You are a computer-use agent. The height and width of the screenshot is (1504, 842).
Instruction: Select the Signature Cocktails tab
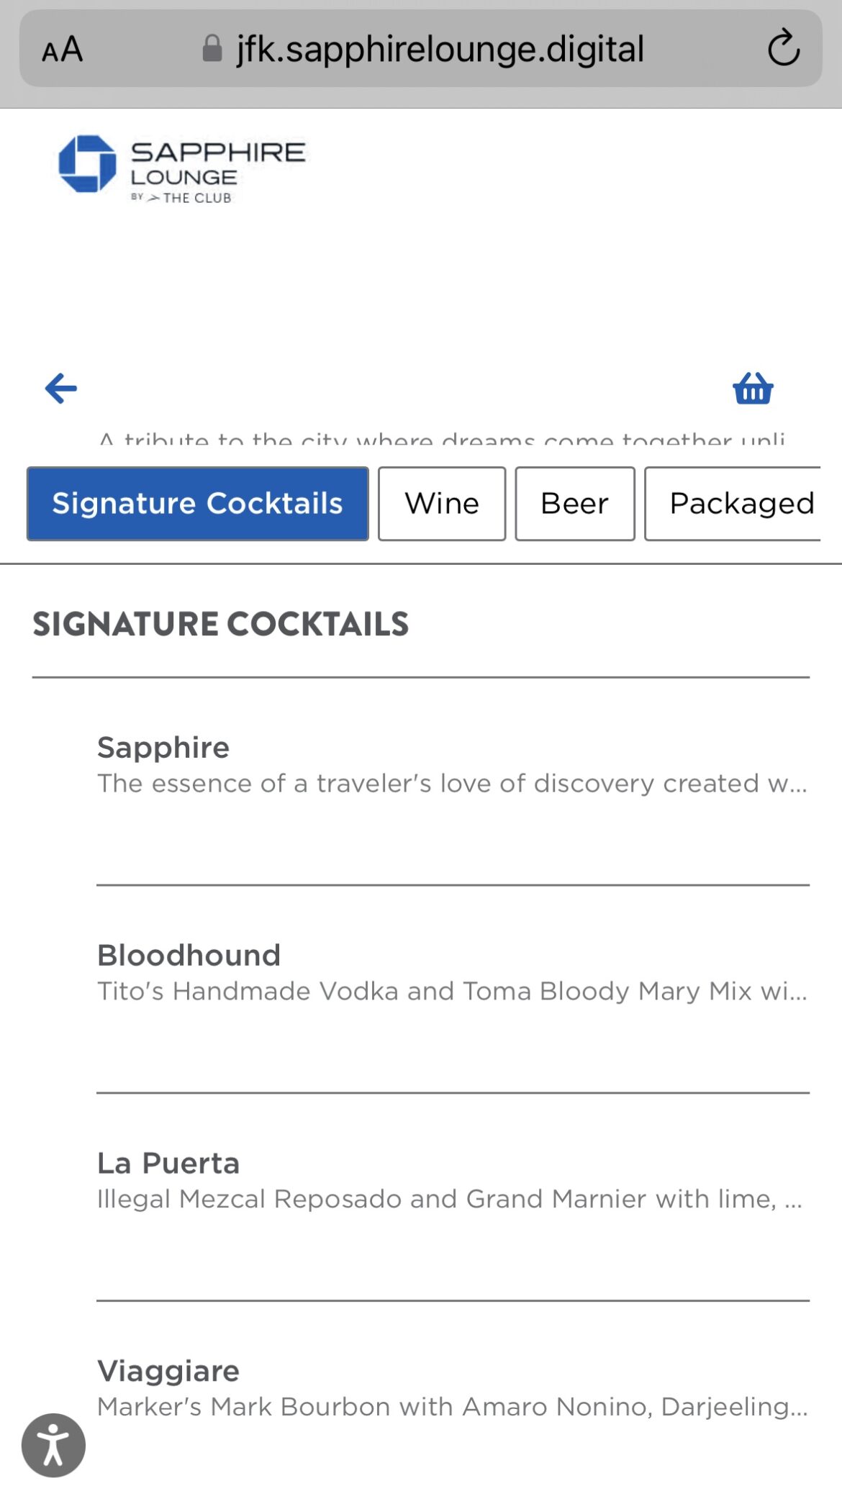pyautogui.click(x=197, y=504)
